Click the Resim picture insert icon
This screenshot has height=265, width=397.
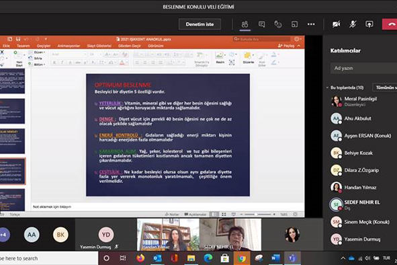pos(220,58)
